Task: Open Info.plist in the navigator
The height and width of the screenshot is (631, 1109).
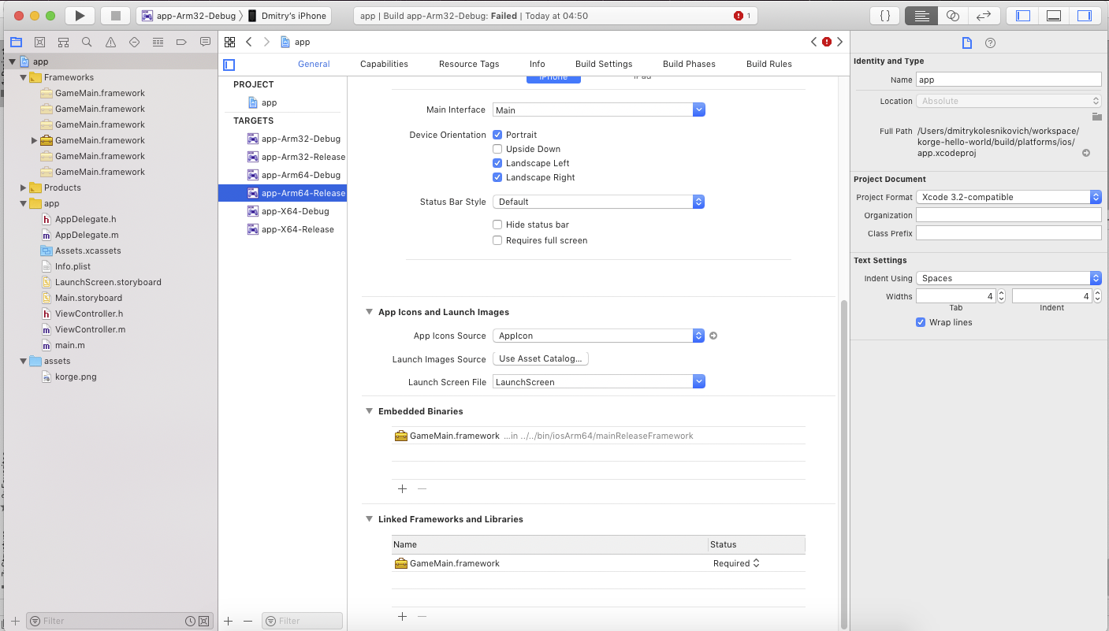Action: [73, 266]
